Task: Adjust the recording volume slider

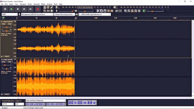Action: coord(66,11)
